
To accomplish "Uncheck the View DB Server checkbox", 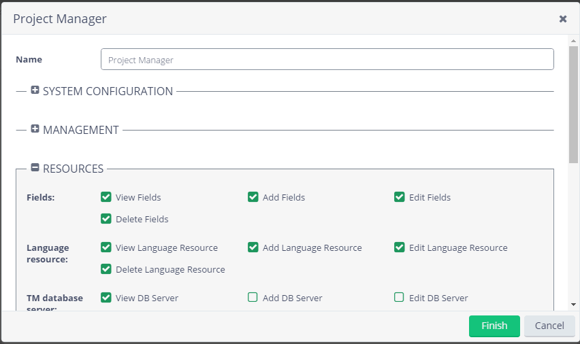I will (x=106, y=297).
